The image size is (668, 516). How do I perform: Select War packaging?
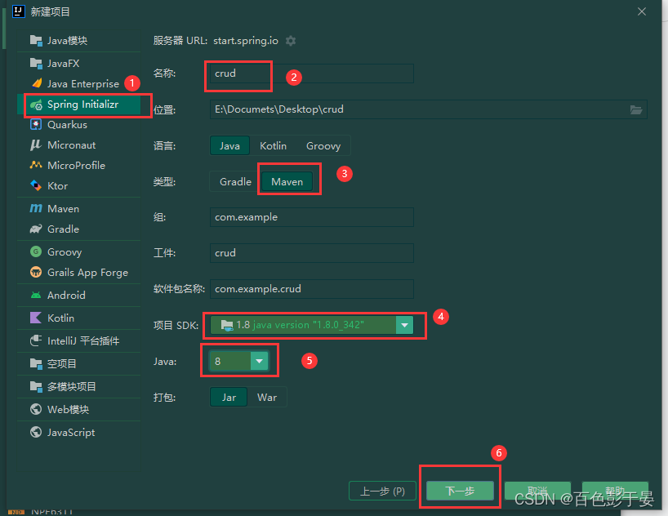(x=267, y=398)
